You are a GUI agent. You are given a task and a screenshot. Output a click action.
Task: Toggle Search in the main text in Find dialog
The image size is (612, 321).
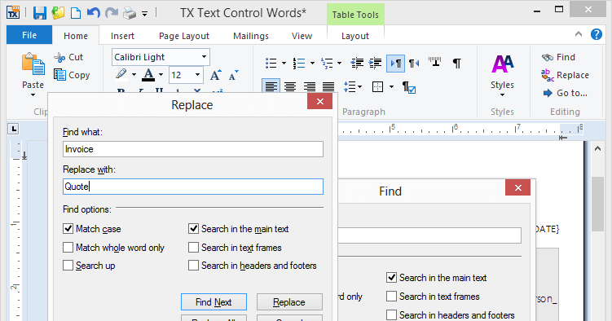point(391,277)
